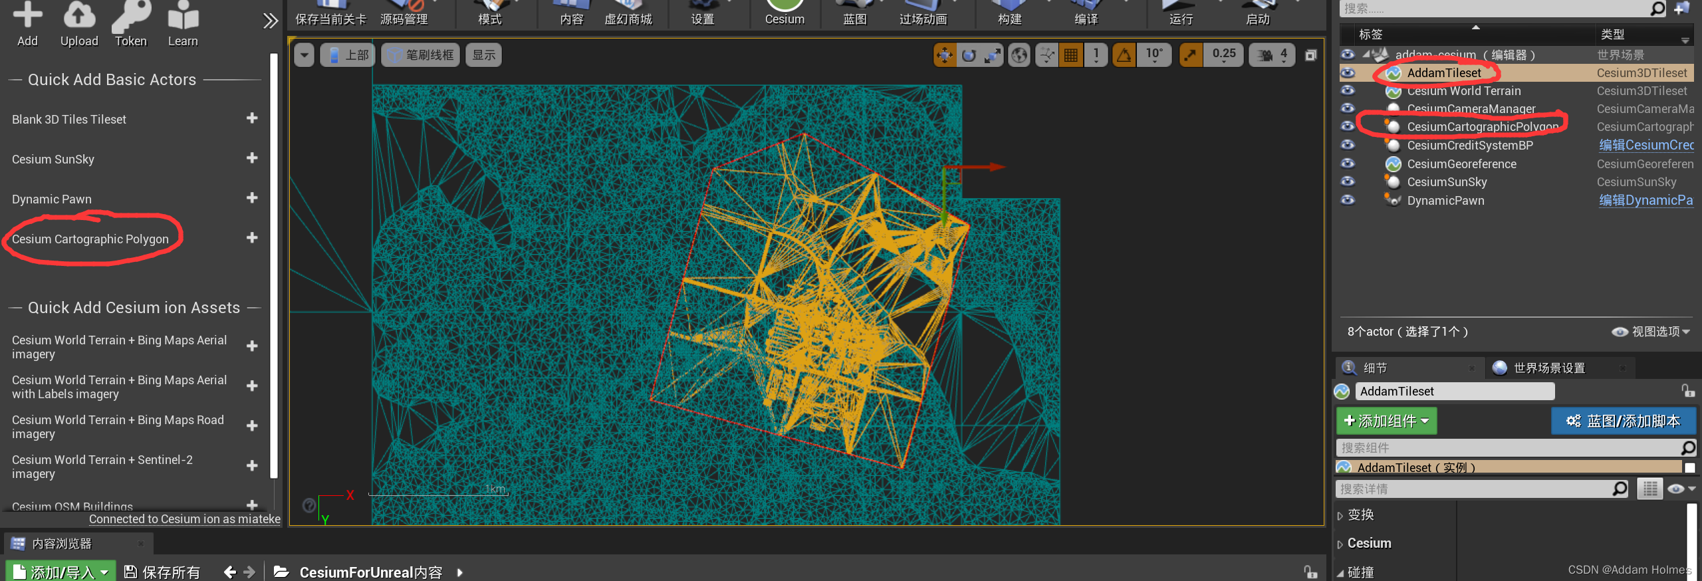Open the brush wireframe view mode menu
The width and height of the screenshot is (1702, 581).
coord(421,55)
